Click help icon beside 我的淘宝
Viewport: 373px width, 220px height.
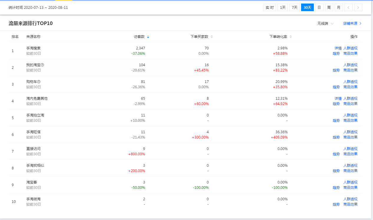(42, 65)
